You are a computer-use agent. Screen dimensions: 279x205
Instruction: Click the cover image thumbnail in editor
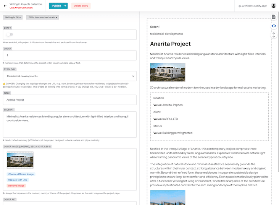pos(20,160)
